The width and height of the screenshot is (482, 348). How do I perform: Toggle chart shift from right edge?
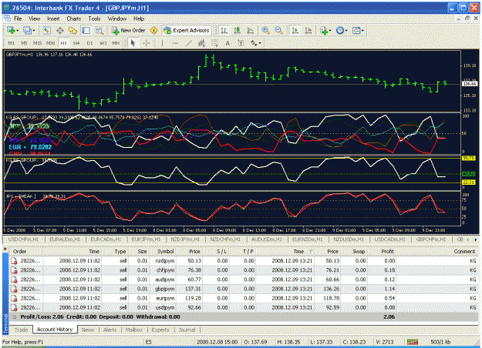coord(308,30)
